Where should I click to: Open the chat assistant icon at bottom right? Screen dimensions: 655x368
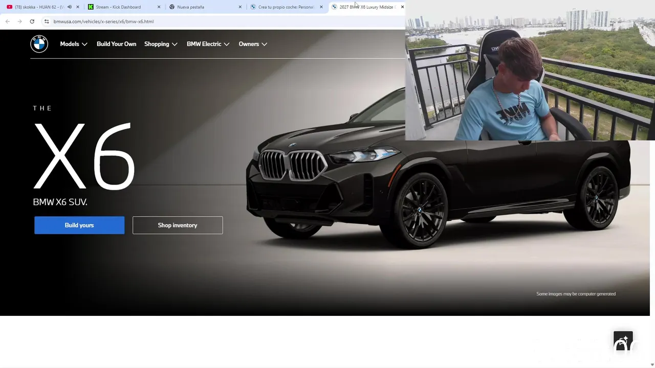coord(623,341)
